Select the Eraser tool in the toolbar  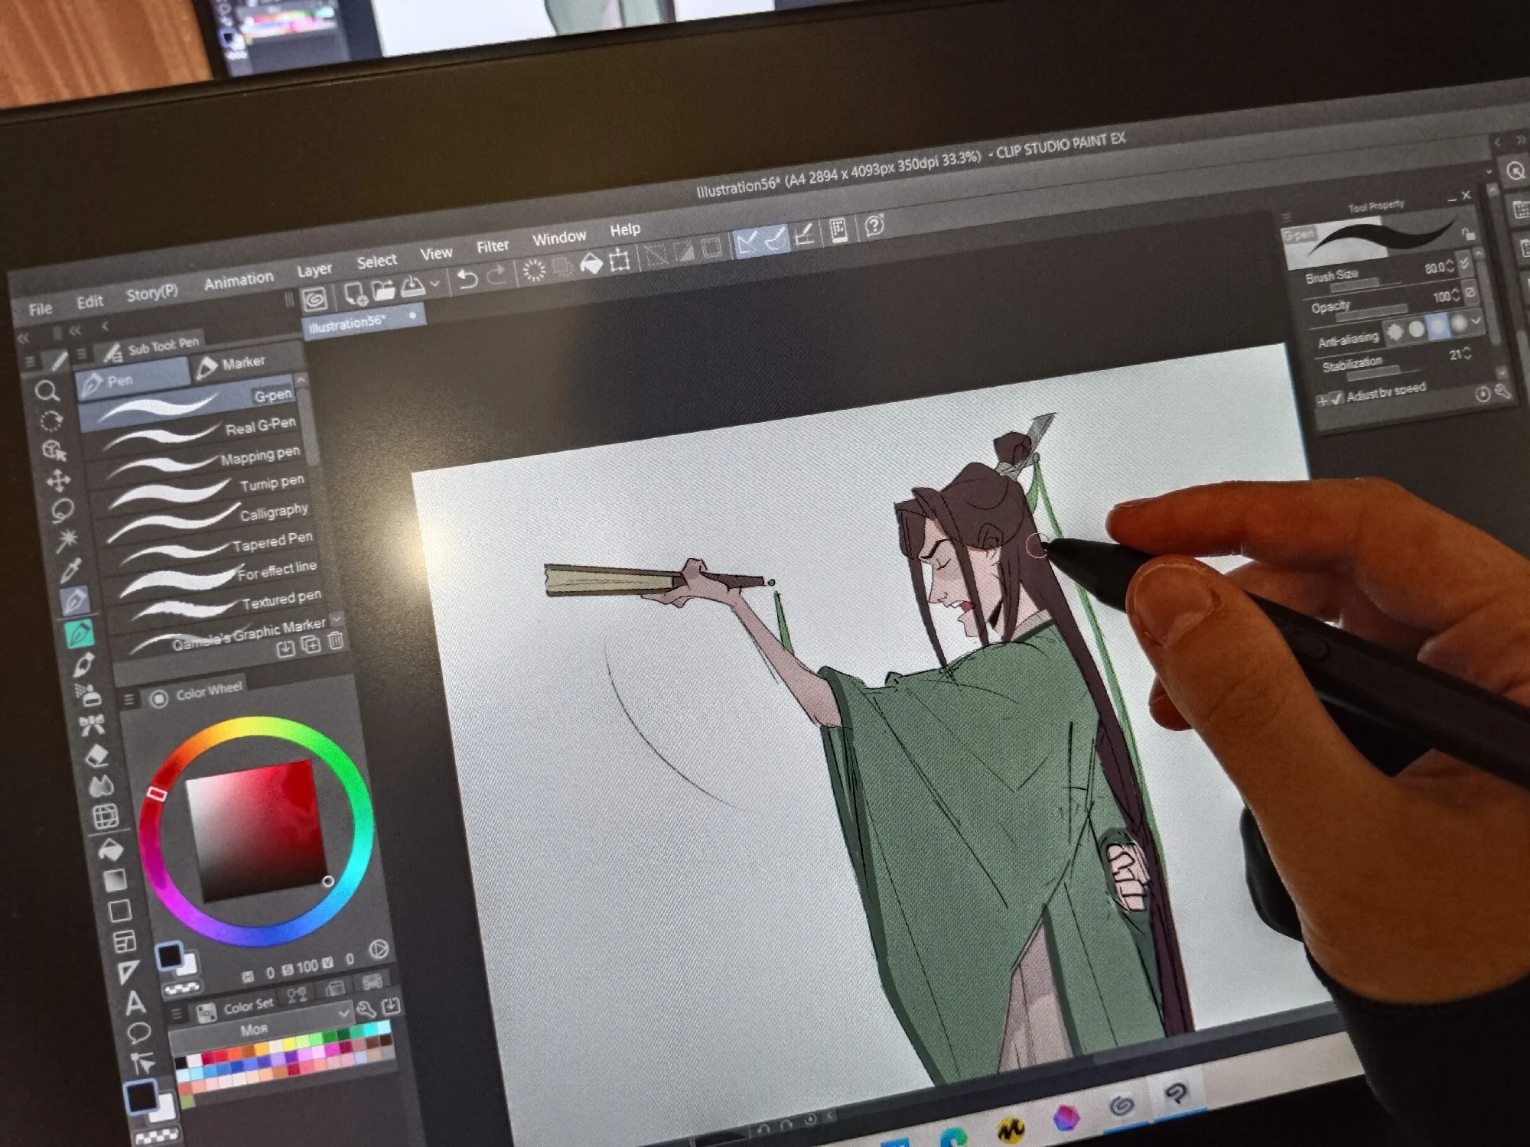coord(97,756)
